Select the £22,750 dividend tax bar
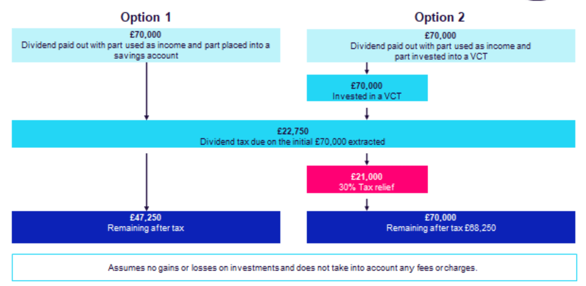 (x=293, y=134)
